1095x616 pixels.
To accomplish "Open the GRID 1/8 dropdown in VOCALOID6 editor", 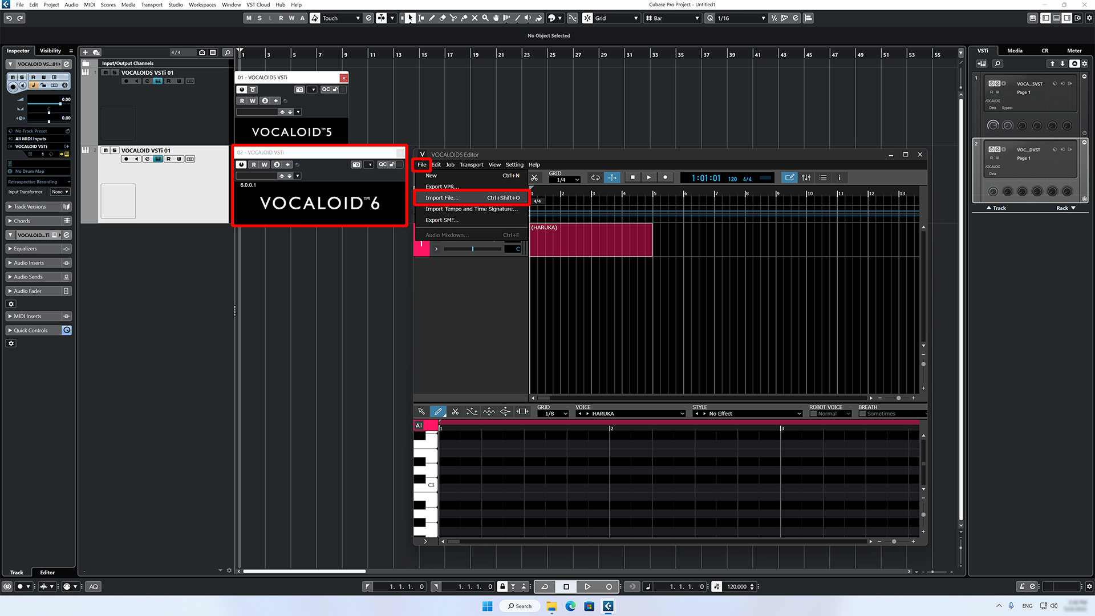I will point(552,414).
